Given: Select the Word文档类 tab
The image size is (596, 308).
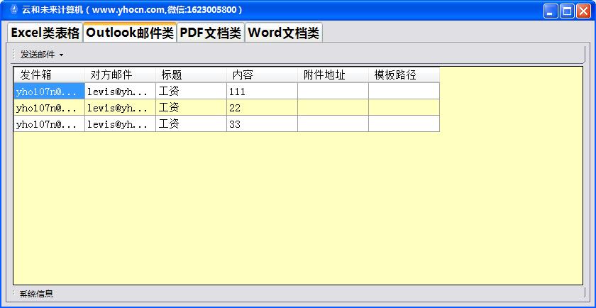Looking at the screenshot, I should (283, 33).
